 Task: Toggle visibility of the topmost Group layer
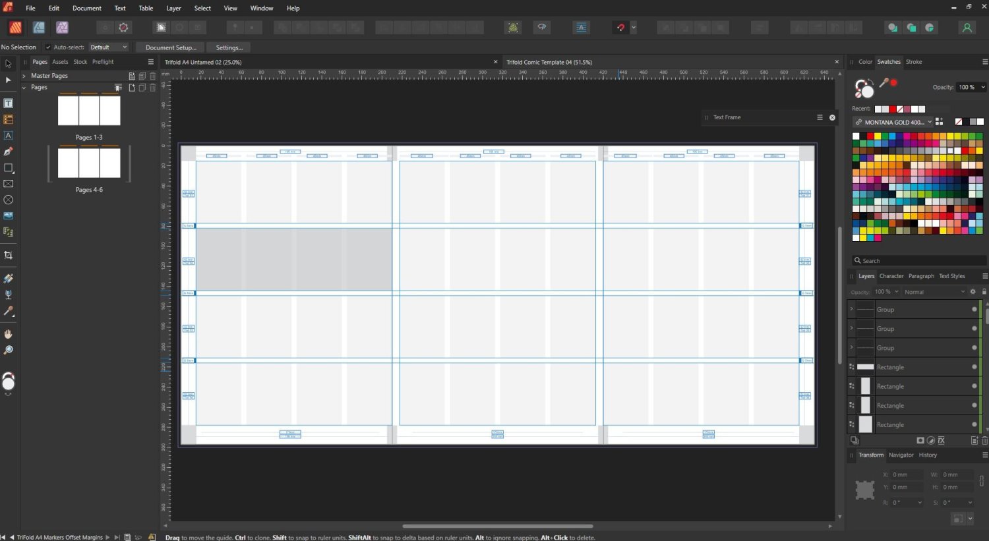coord(974,309)
